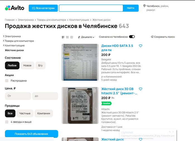Open map view icon
The image size is (195, 141).
point(72,37)
